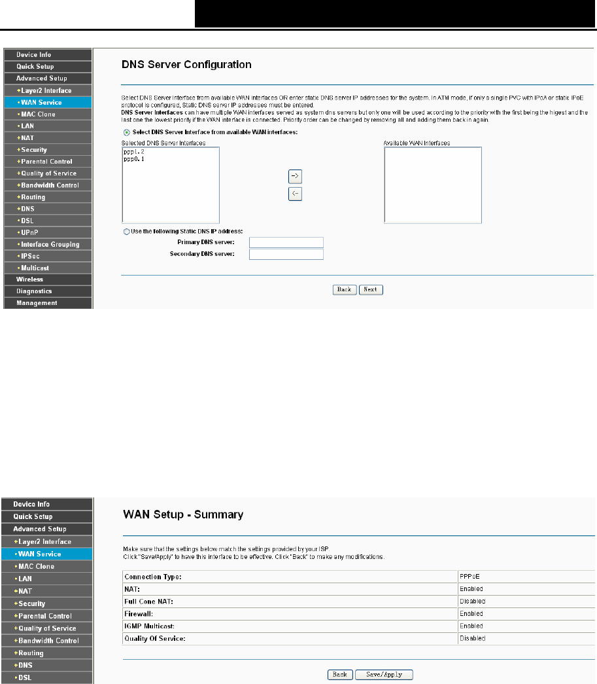The image size is (597, 684).
Task: Click the Next button on DNS page
Action: (371, 290)
